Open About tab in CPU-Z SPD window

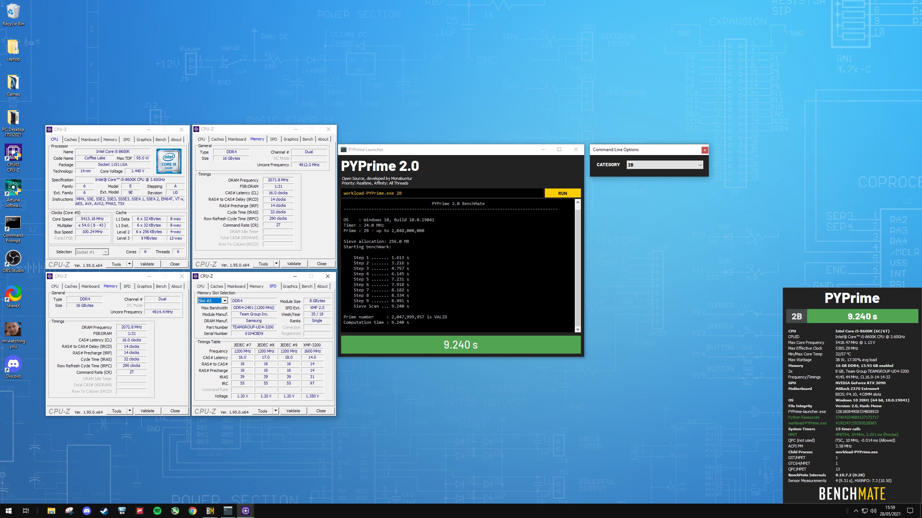tap(322, 286)
